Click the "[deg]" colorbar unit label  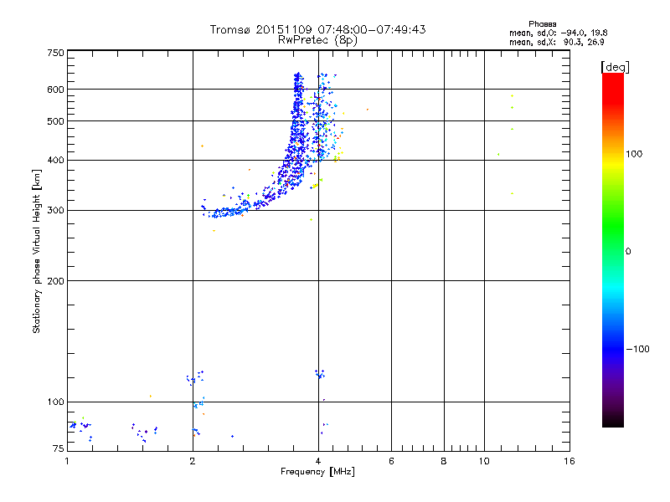point(615,67)
